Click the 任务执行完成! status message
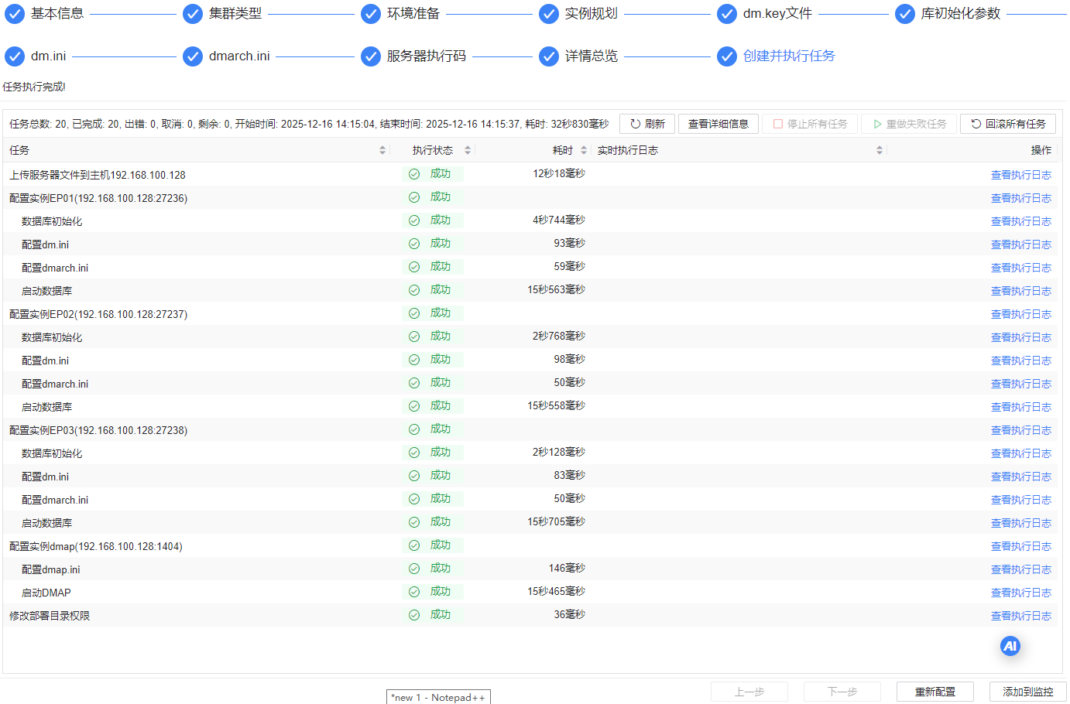 [34, 87]
